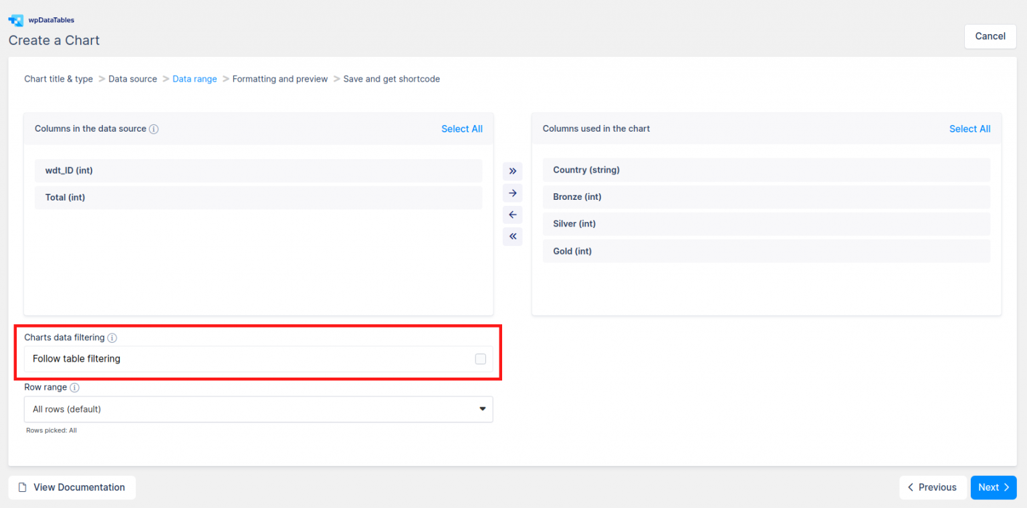
Task: Cancel chart creation
Action: [x=990, y=36]
